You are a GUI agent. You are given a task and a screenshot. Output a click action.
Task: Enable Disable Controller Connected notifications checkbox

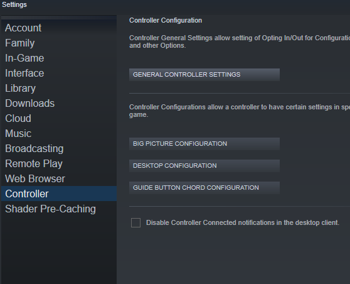point(135,222)
